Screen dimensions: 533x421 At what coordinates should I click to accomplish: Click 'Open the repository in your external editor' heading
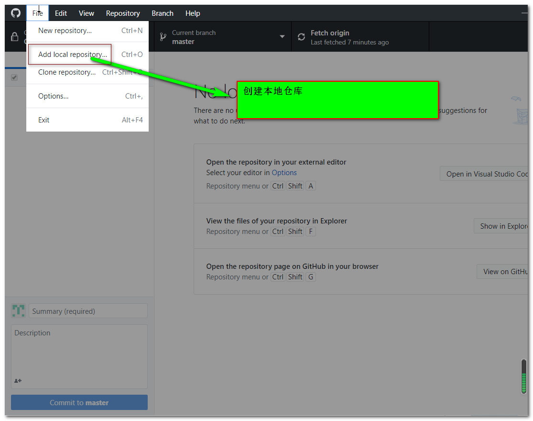pyautogui.click(x=276, y=162)
